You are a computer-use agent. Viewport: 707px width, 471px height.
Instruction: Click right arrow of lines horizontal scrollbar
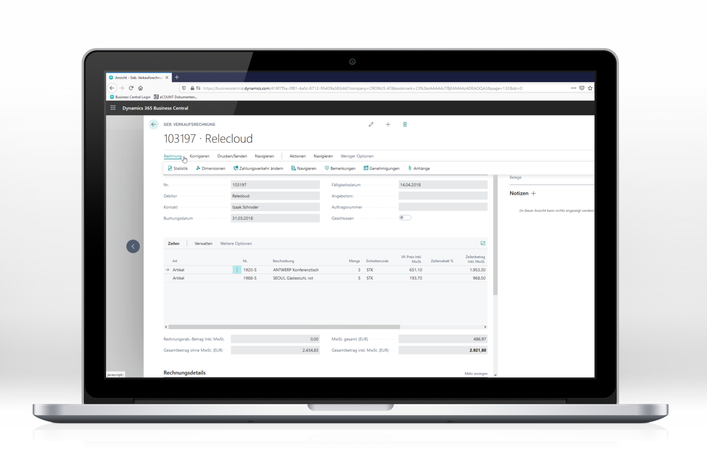click(485, 327)
